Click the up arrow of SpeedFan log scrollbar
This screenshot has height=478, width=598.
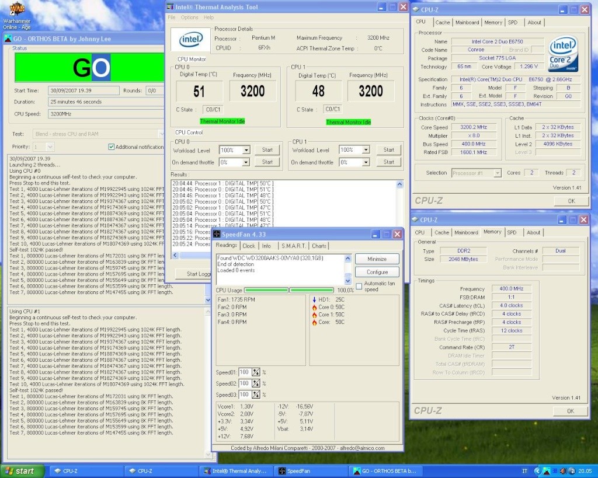(x=347, y=259)
